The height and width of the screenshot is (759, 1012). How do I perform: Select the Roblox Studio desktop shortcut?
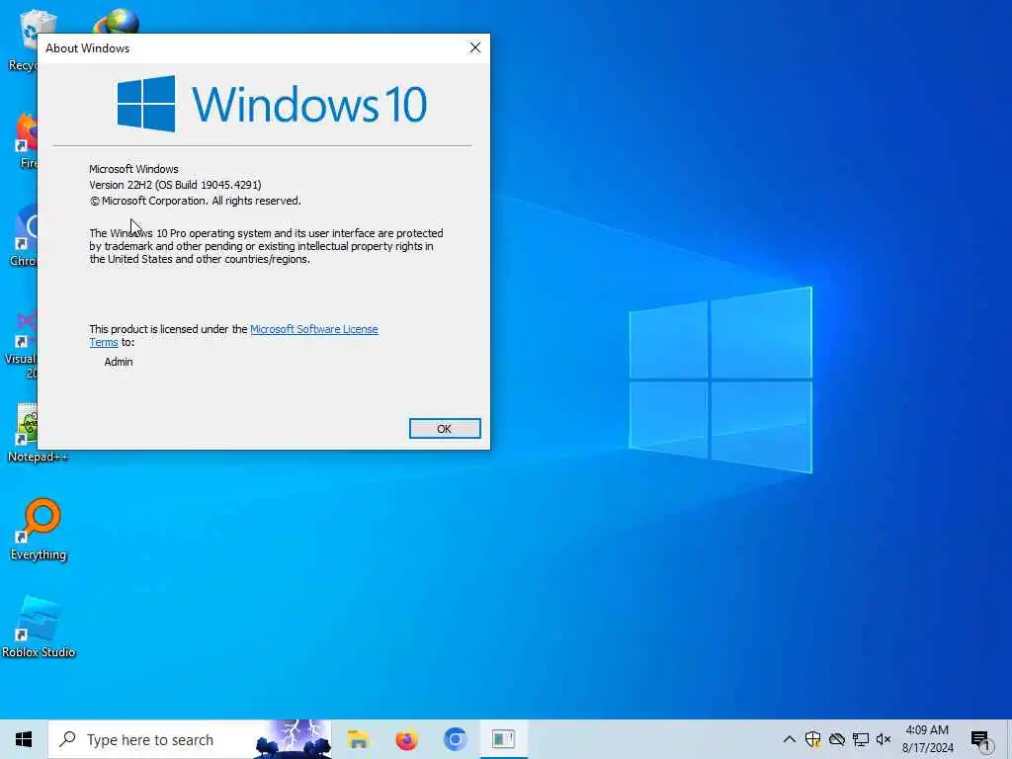(x=39, y=628)
